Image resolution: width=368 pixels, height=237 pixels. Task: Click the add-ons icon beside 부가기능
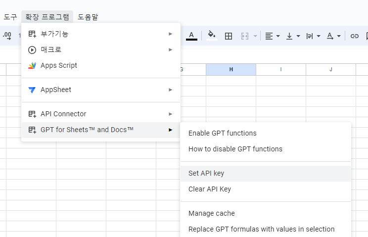pyautogui.click(x=32, y=34)
